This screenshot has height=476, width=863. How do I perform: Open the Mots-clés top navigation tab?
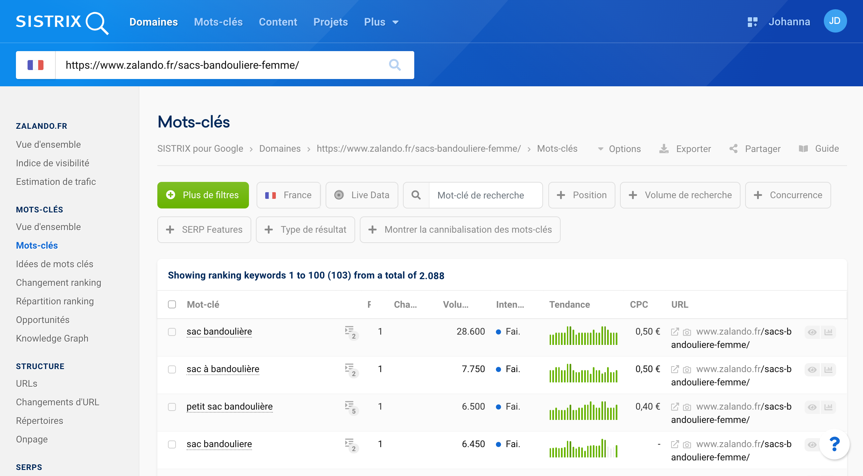coord(218,22)
